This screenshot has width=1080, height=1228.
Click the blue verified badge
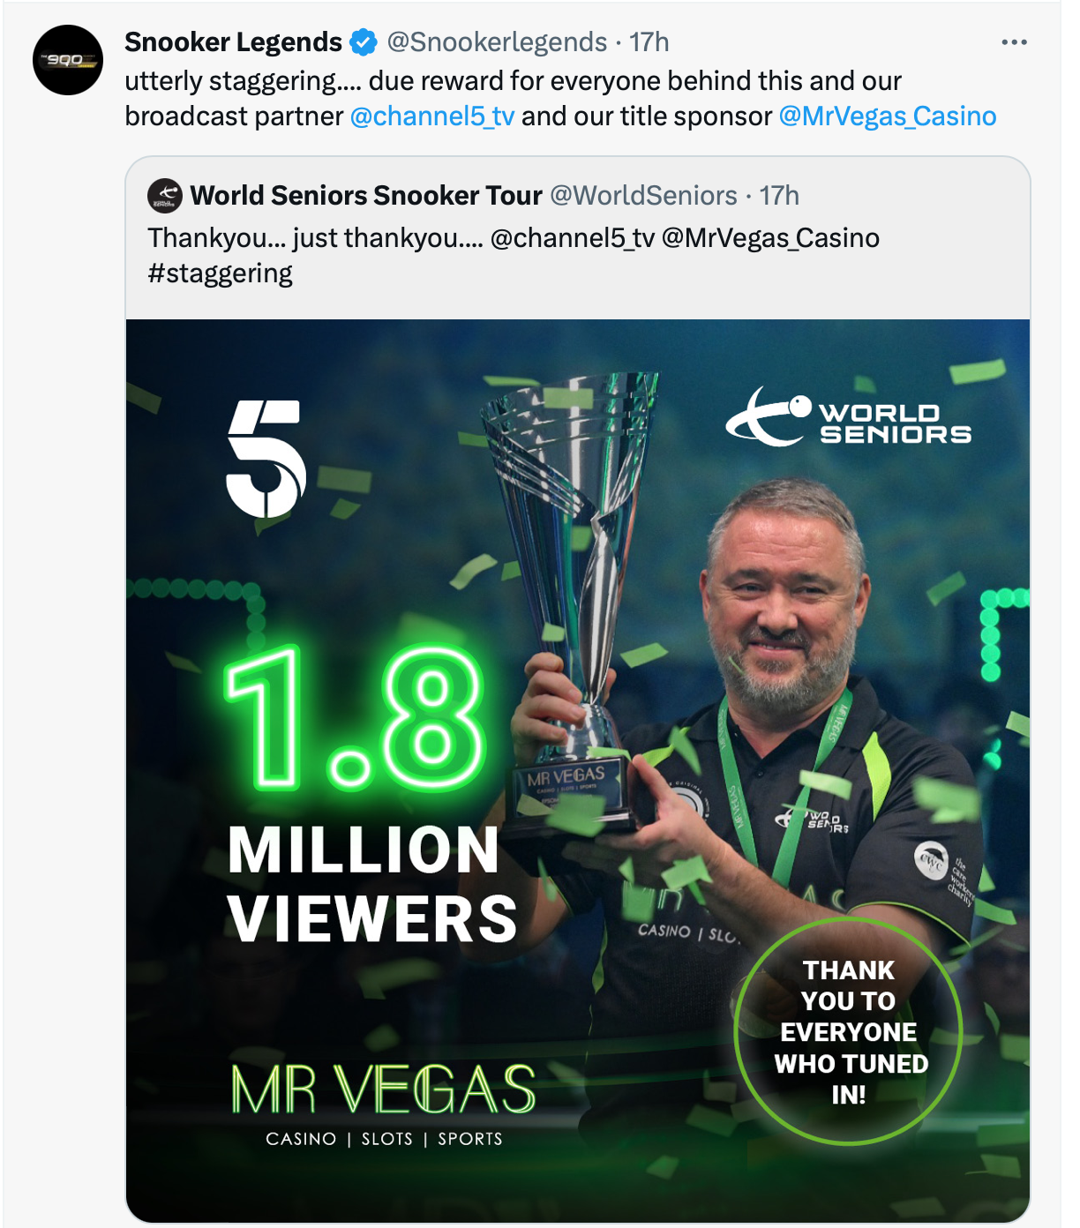pos(364,42)
